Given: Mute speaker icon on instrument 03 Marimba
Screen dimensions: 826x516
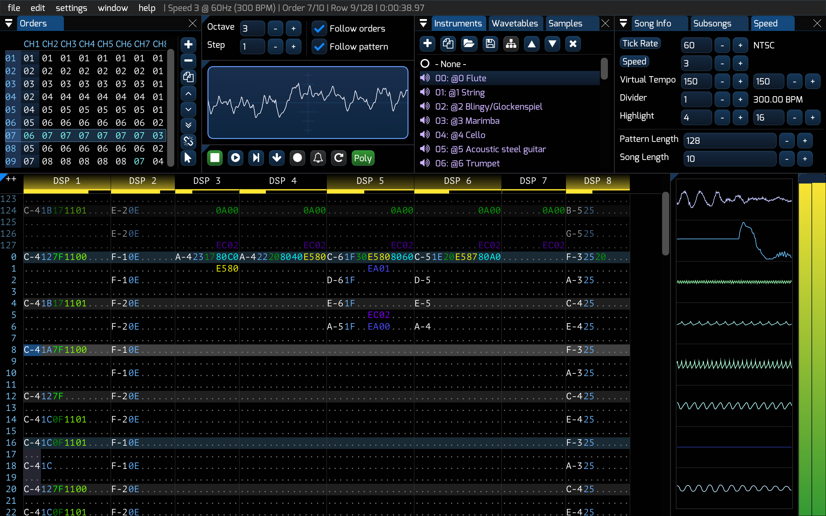Looking at the screenshot, I should click(425, 121).
